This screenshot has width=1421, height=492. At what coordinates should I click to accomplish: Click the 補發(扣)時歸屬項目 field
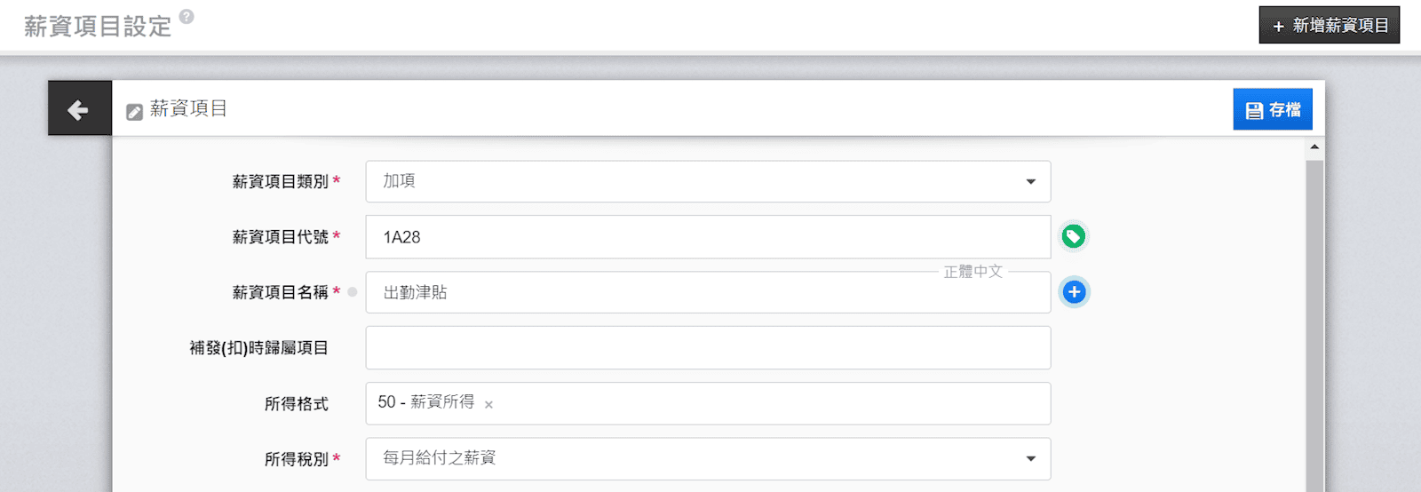(708, 348)
